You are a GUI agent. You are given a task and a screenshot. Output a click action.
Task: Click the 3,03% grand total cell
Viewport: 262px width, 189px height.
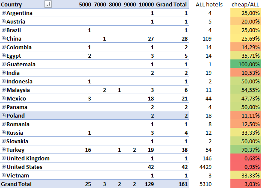245,184
